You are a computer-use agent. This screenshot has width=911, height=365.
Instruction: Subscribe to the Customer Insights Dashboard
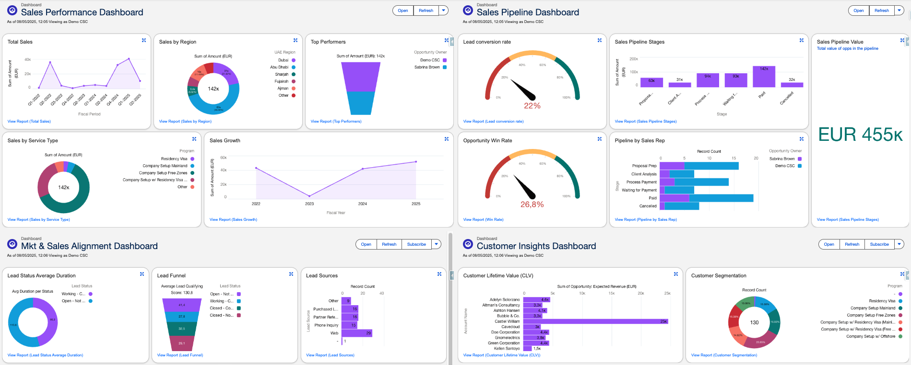pyautogui.click(x=879, y=244)
